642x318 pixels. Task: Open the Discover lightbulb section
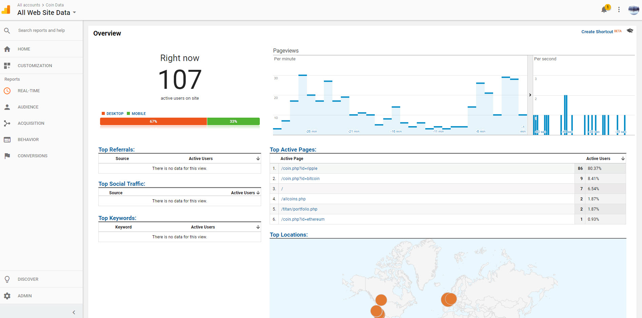pos(7,279)
